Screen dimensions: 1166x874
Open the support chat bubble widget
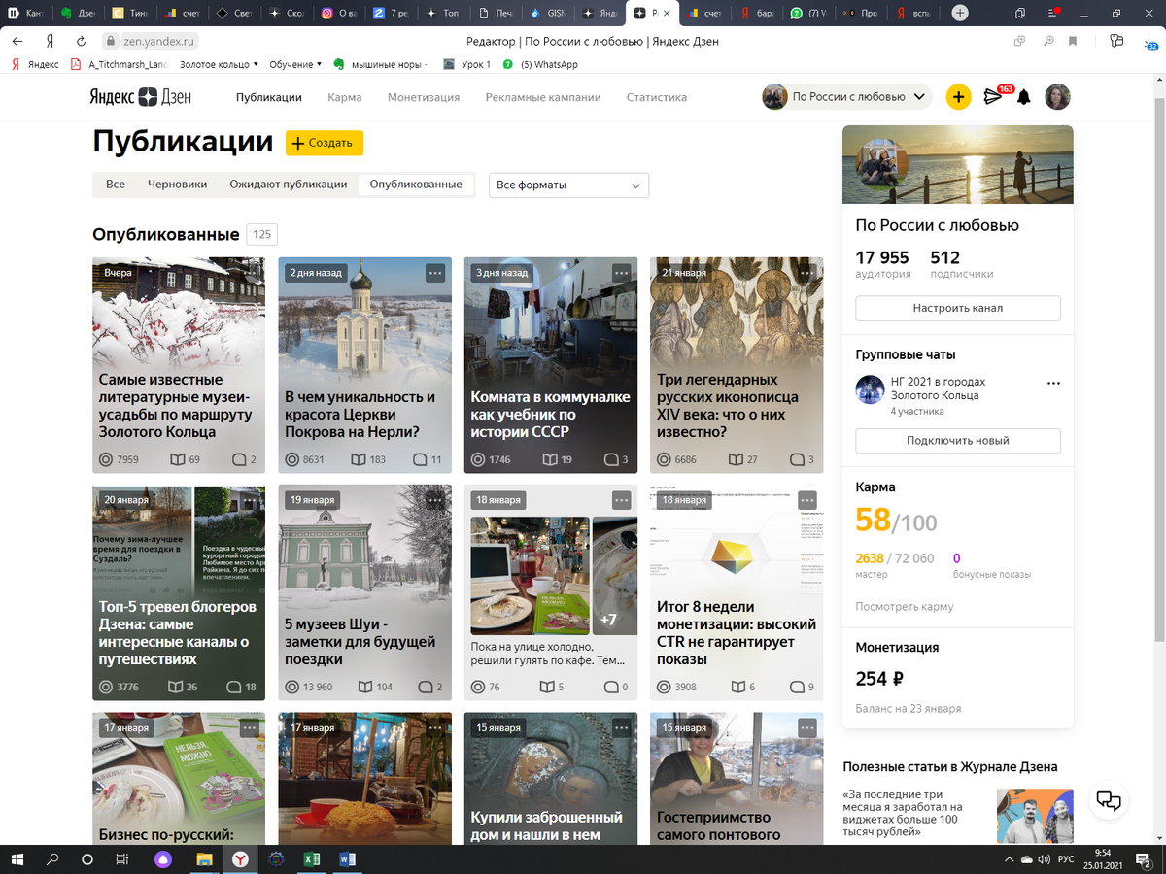(1109, 800)
